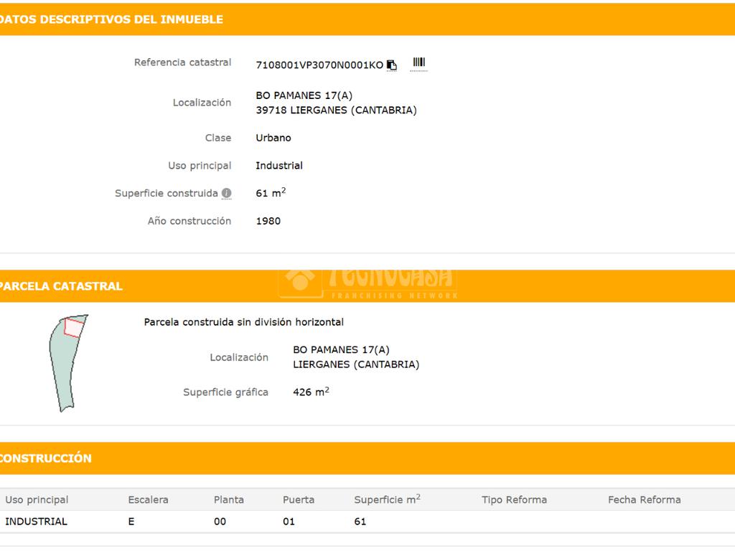Copy the cadastral reference number icon
Image resolution: width=735 pixels, height=551 pixels.
[x=392, y=65]
